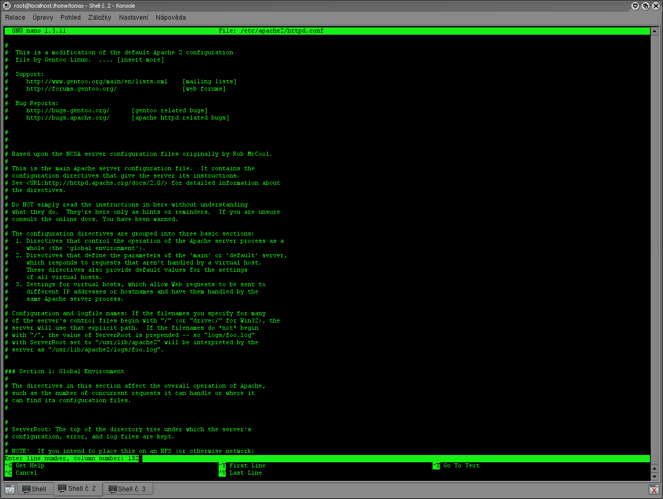Click the terminal icon on the Shell č. 3 tab
Viewport: 663px width, 499px height.
112,489
